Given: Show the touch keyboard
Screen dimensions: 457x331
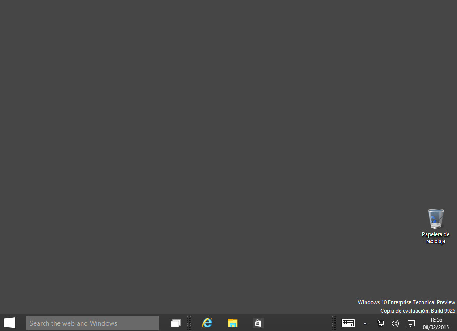Looking at the screenshot, I should point(348,323).
